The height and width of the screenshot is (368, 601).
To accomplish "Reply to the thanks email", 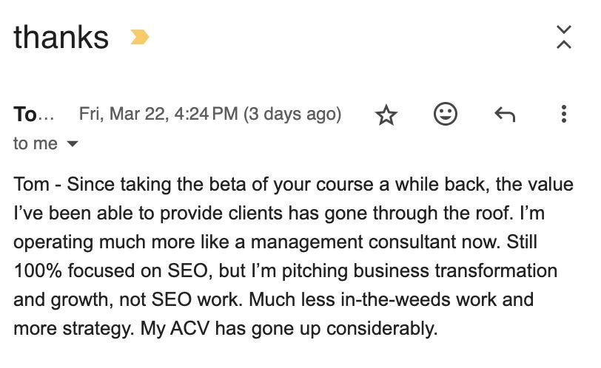I will point(505,115).
